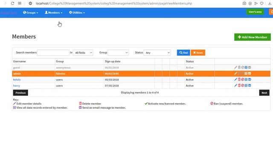Edit details for guest member
The height and width of the screenshot is (154, 273).
pos(235,68)
